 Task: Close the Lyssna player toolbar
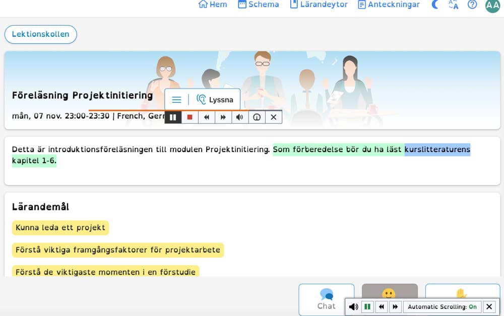pos(274,117)
